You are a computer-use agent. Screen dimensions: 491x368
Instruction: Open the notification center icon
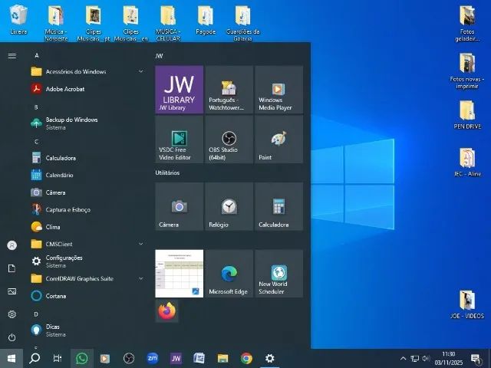click(x=476, y=359)
